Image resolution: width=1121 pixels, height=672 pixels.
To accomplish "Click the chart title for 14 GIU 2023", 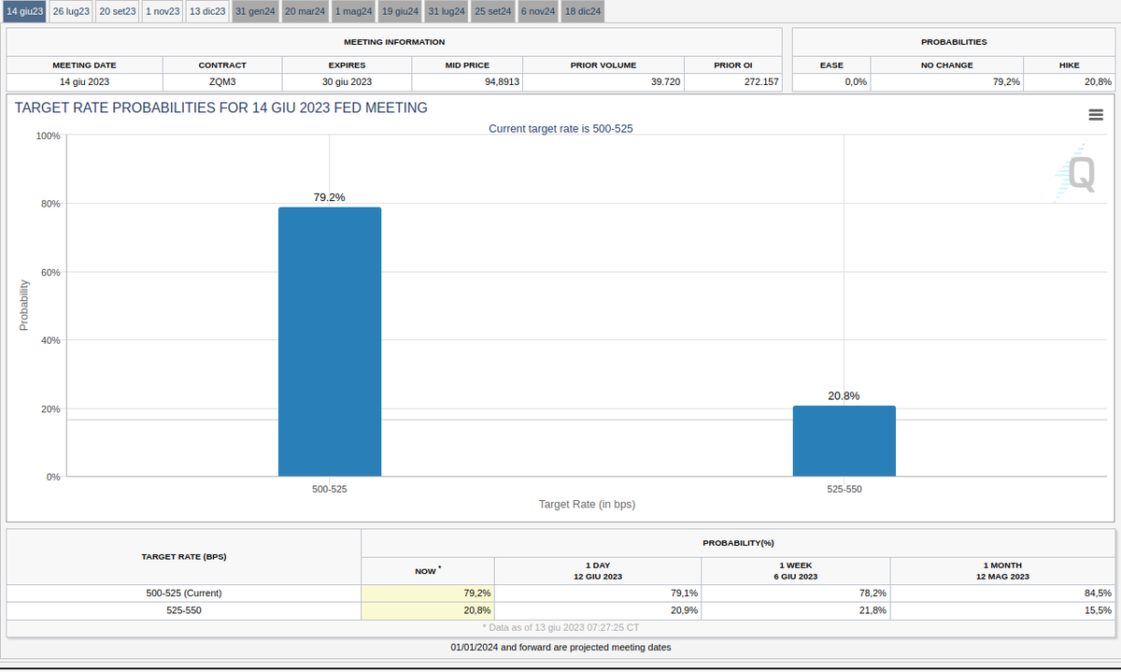I will click(221, 107).
